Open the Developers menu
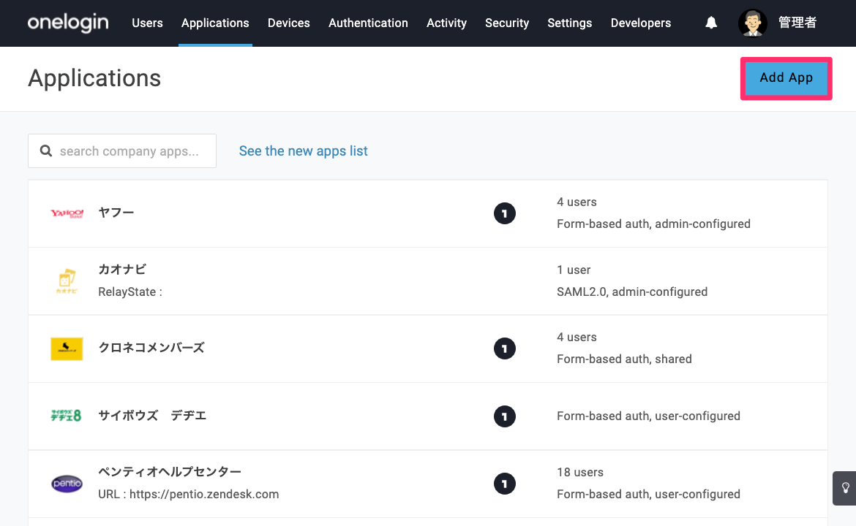This screenshot has height=526, width=856. [640, 23]
